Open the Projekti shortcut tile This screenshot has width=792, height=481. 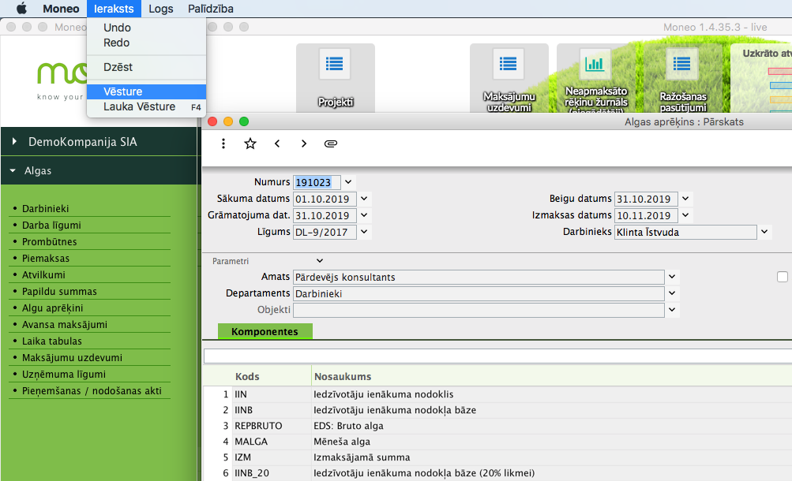click(336, 78)
